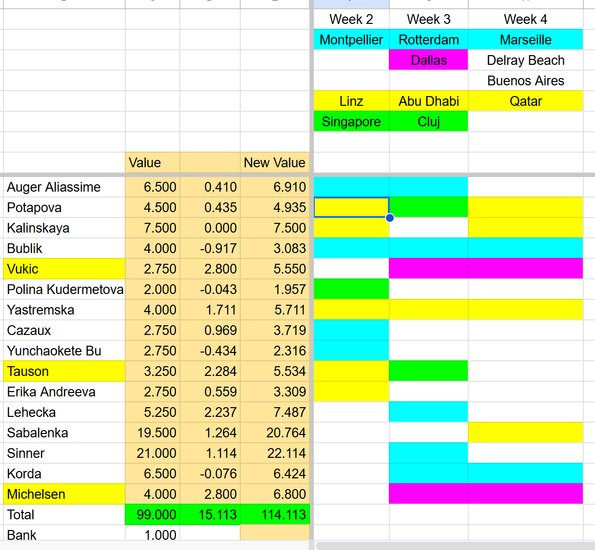Viewport: 595px width, 550px height.
Task: Select the magenta Dallas cell
Action: (x=429, y=60)
